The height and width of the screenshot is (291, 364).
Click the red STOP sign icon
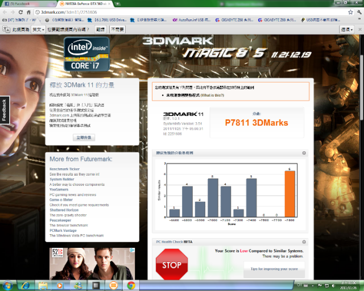172,264
